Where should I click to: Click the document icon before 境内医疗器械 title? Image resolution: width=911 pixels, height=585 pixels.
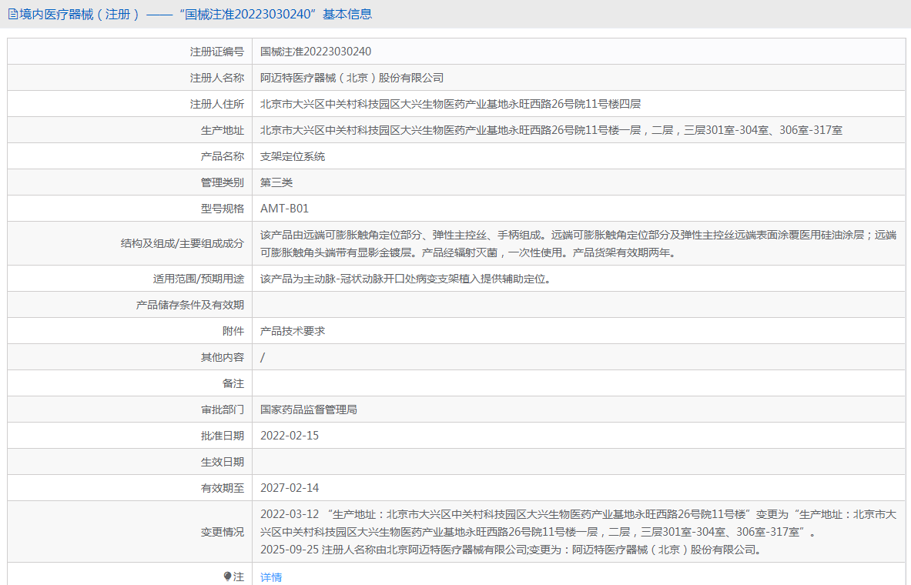12,14
